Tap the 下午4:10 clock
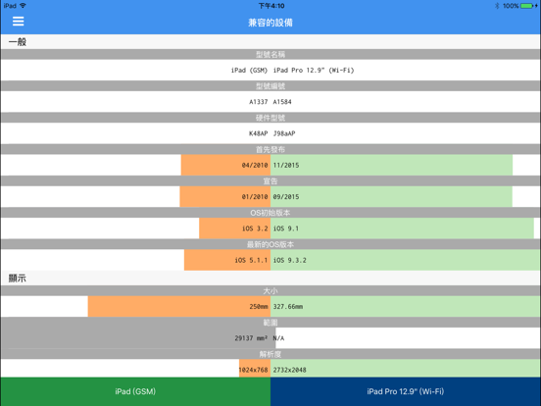The height and width of the screenshot is (406, 541). tap(271, 6)
